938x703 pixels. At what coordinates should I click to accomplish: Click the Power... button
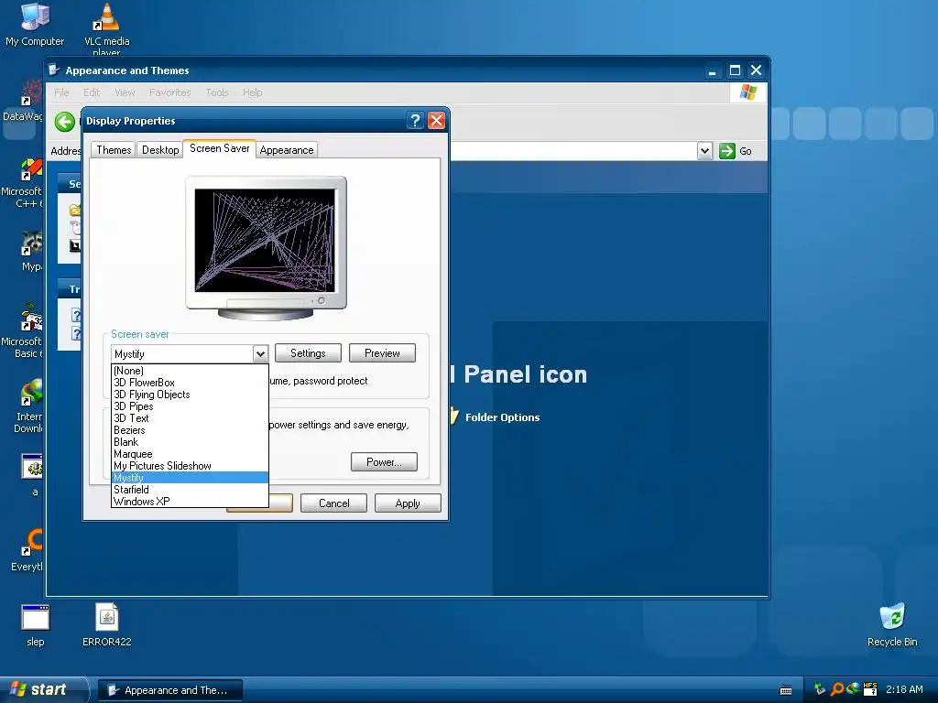[x=384, y=462]
